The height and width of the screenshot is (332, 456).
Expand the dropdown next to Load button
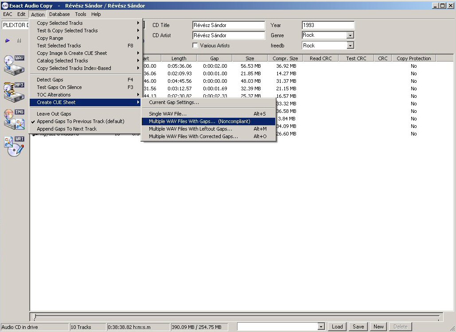pyautogui.click(x=321, y=327)
